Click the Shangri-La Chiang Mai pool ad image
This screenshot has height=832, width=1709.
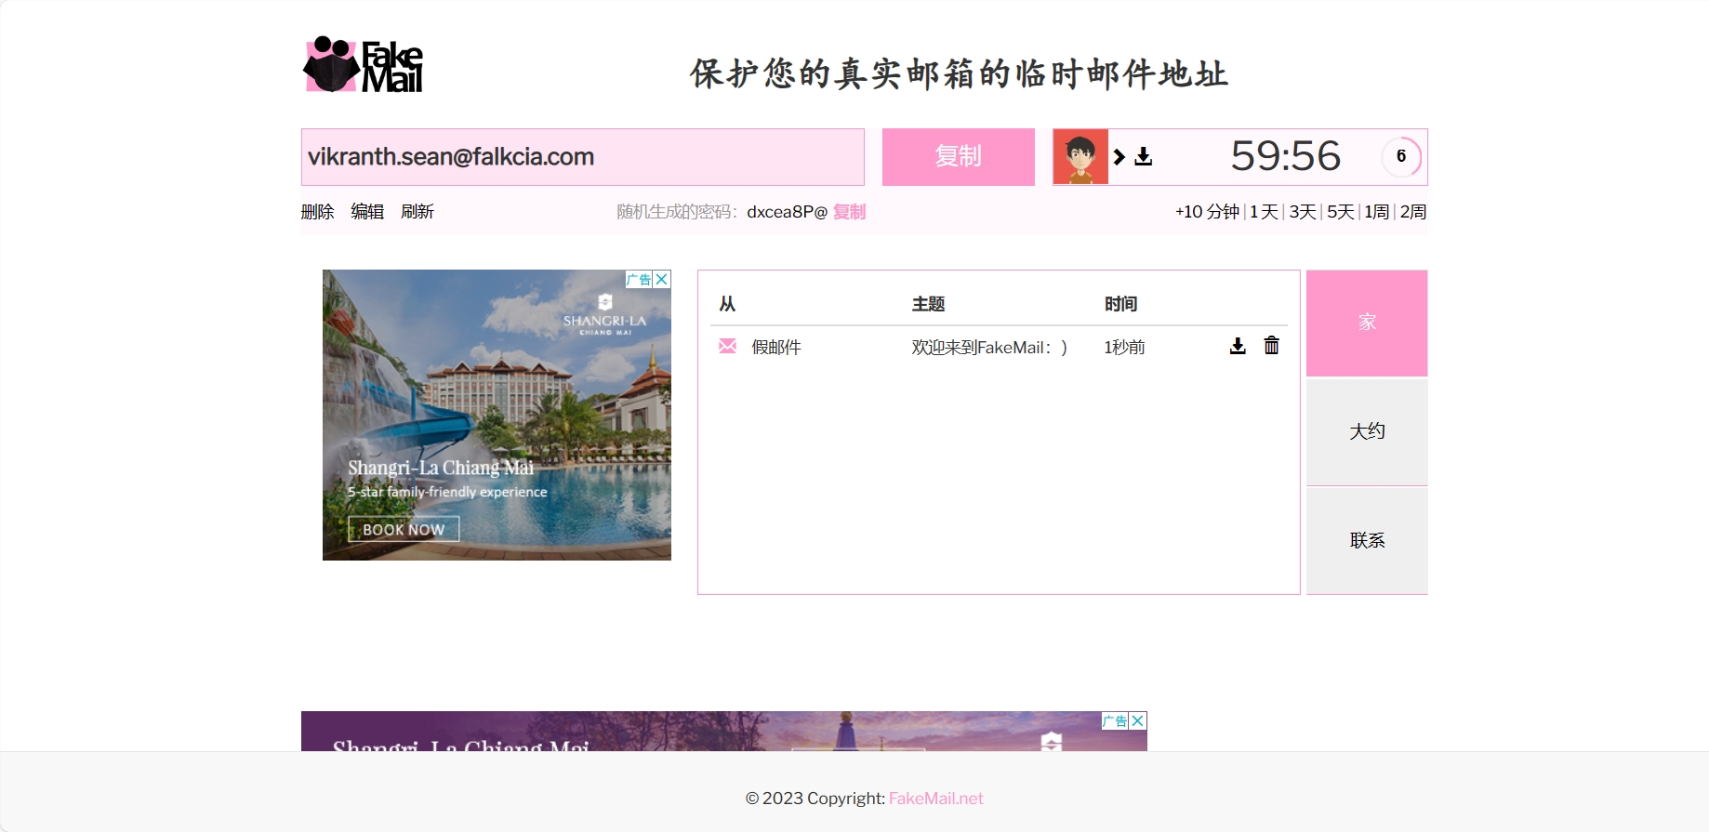(497, 415)
